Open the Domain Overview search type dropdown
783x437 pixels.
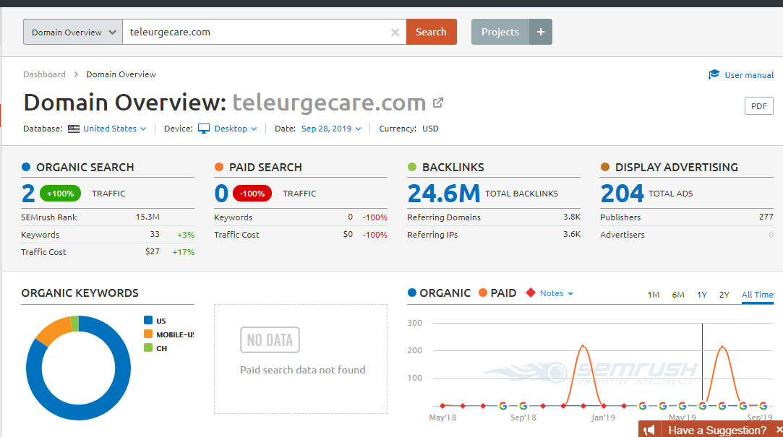tap(73, 33)
